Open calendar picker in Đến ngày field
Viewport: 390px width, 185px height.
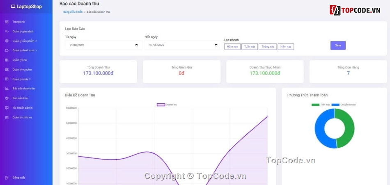[216, 45]
